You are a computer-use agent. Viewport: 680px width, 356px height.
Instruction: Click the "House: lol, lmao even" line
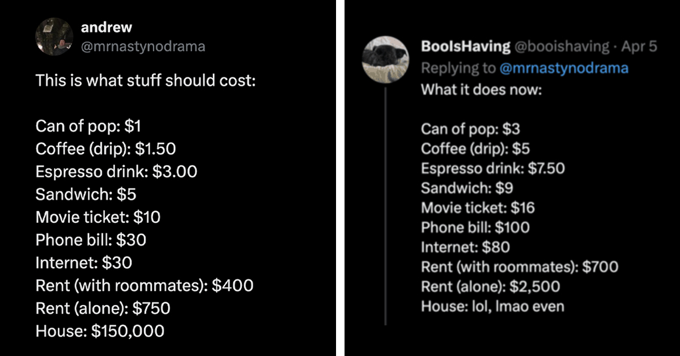[492, 307]
